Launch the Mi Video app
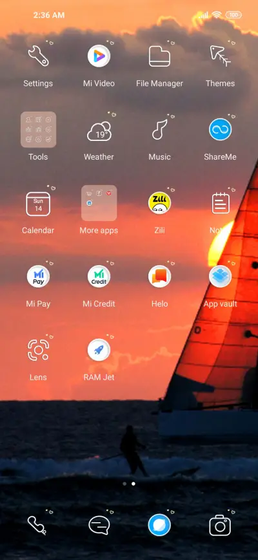258x560 pixels. 99,56
